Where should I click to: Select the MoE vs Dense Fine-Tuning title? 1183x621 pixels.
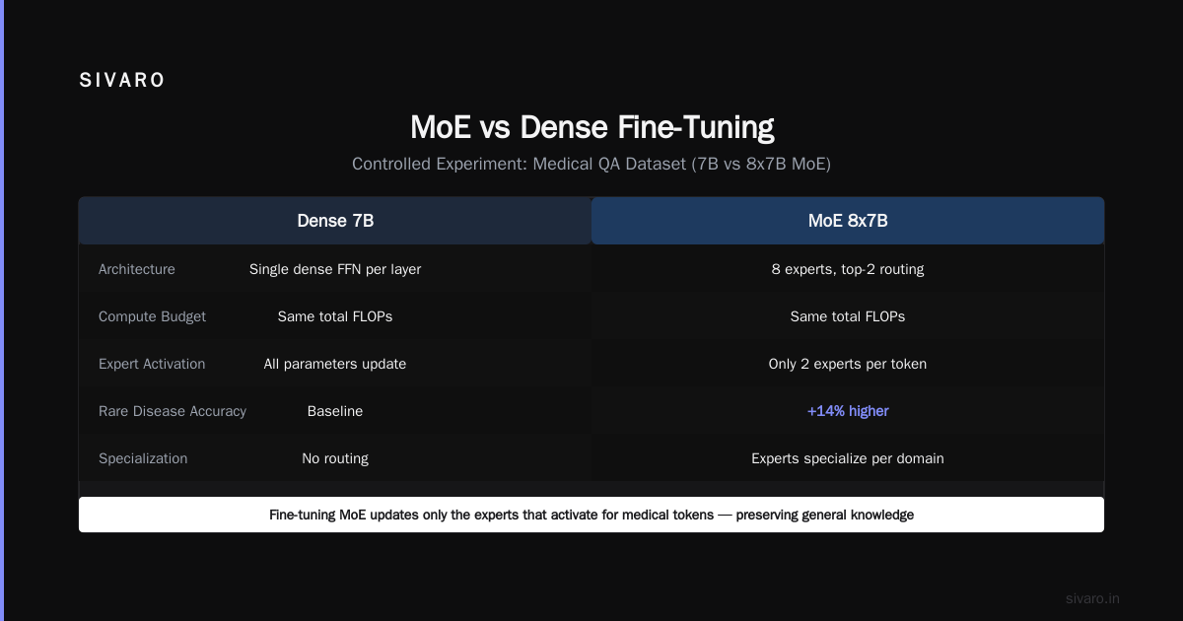click(x=591, y=127)
